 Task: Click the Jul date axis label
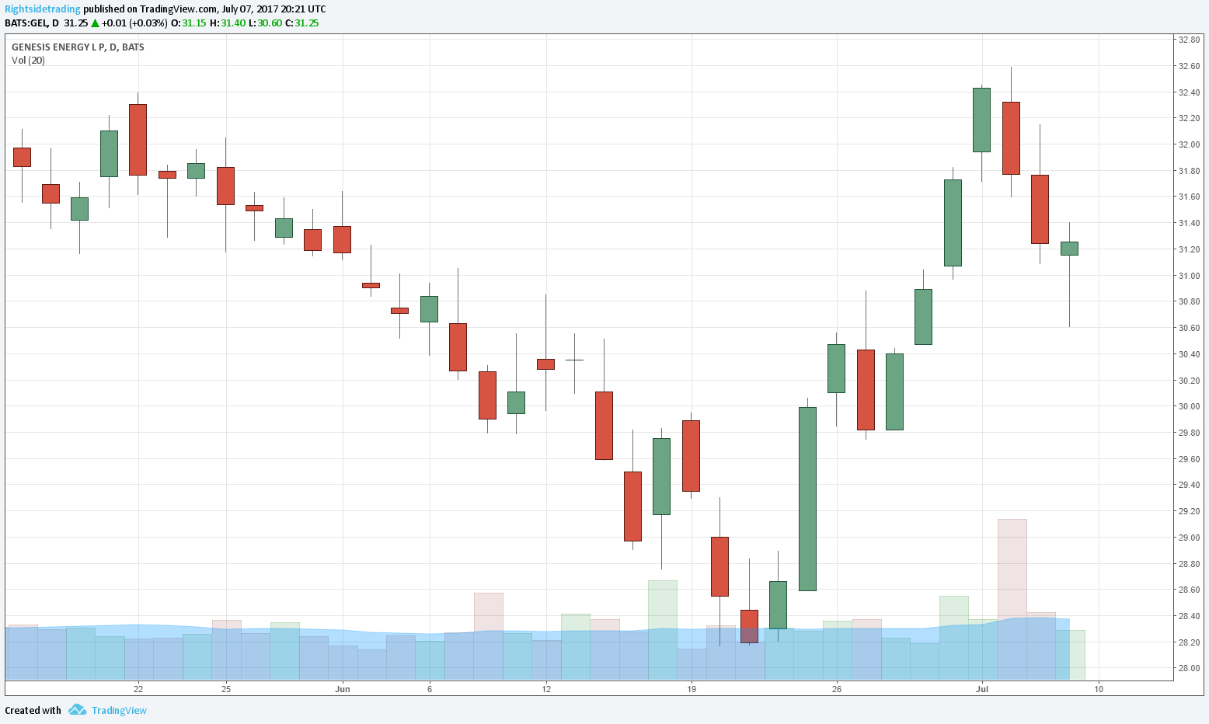point(982,689)
